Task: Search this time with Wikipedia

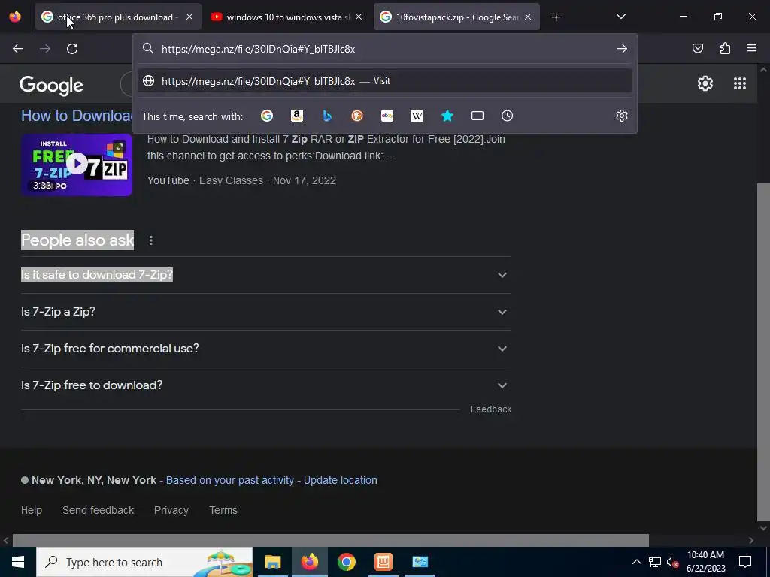Action: click(417, 116)
